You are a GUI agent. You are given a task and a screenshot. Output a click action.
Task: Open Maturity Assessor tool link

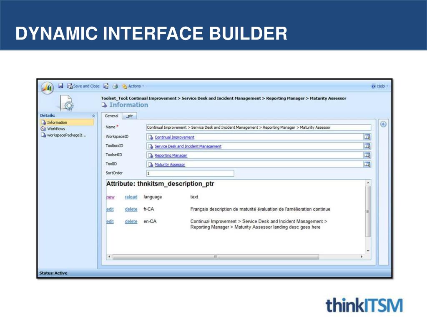coord(170,165)
